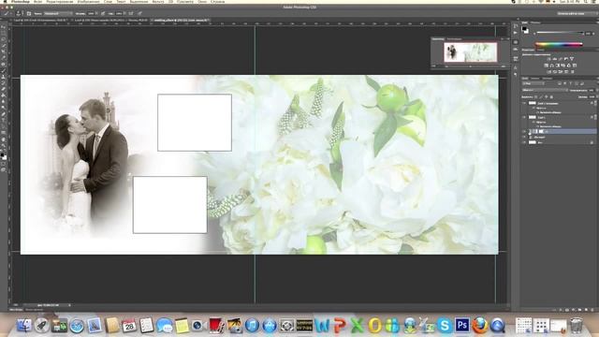The height and width of the screenshot is (337, 599).
Task: Delete layer with the trash icon in Layers panel
Action: pyautogui.click(x=592, y=310)
